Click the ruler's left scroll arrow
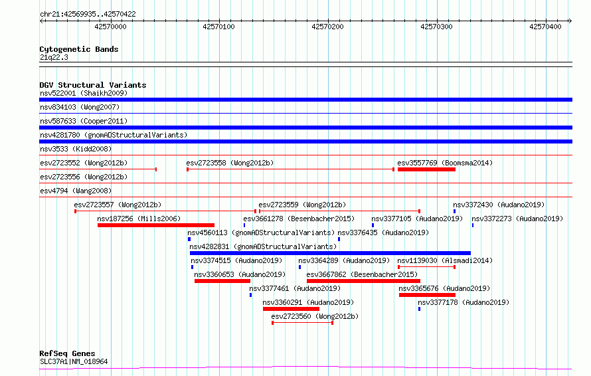Screen dimensions: 591x376 42,21
